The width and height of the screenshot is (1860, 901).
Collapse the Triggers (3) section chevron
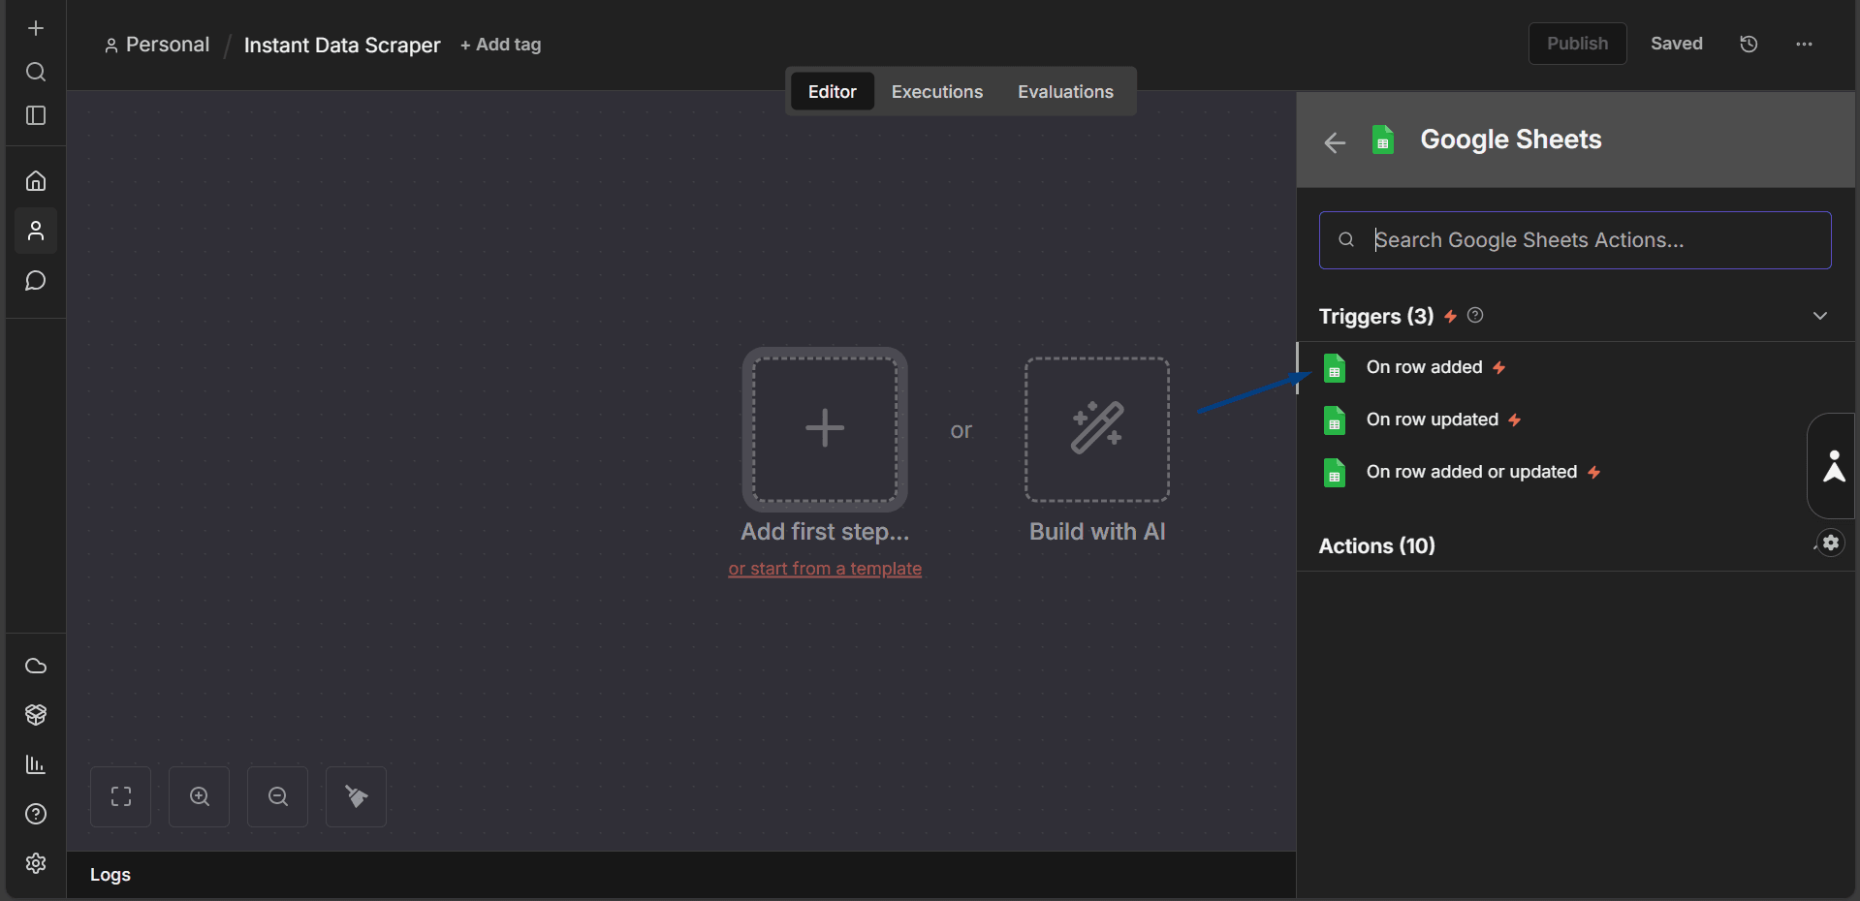pyautogui.click(x=1820, y=316)
